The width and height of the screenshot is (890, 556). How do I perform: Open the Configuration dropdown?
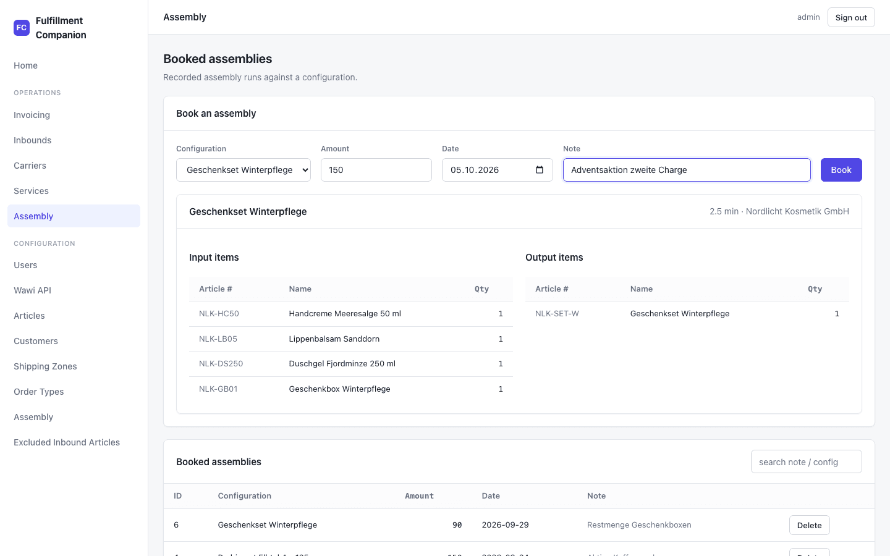pos(244,170)
